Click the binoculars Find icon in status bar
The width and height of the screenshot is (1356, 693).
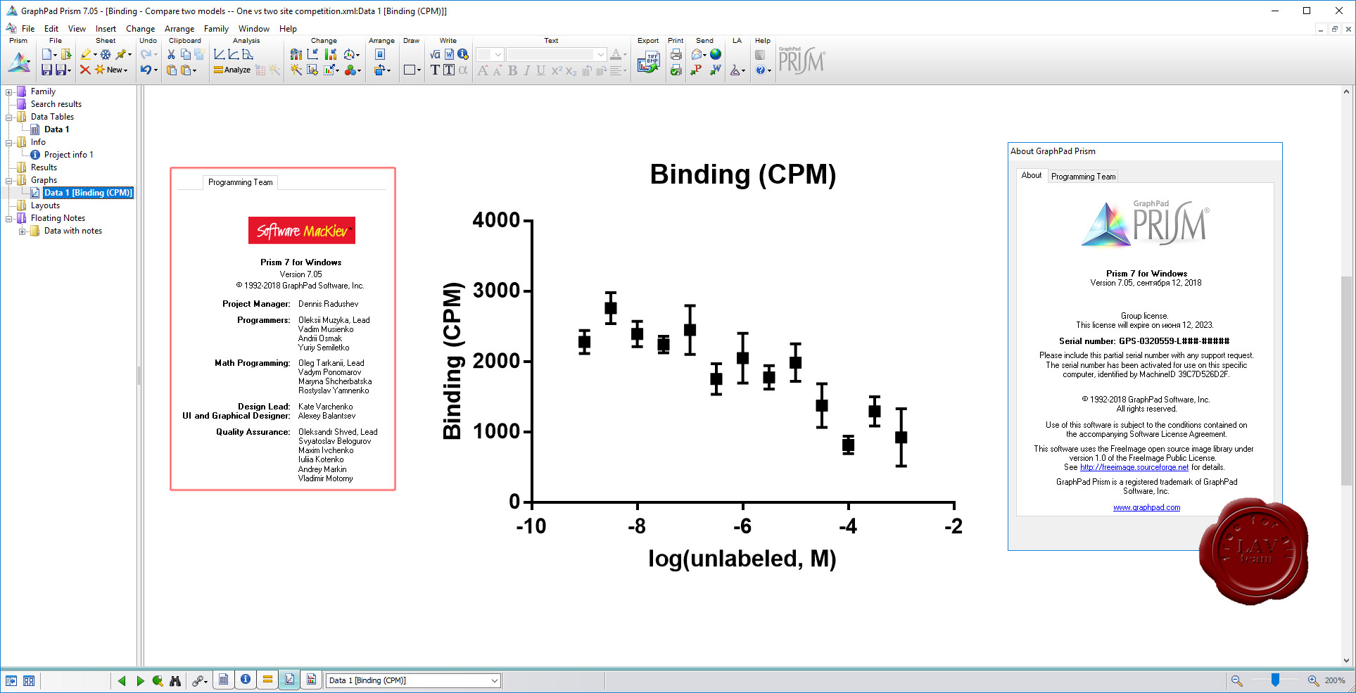(x=176, y=680)
